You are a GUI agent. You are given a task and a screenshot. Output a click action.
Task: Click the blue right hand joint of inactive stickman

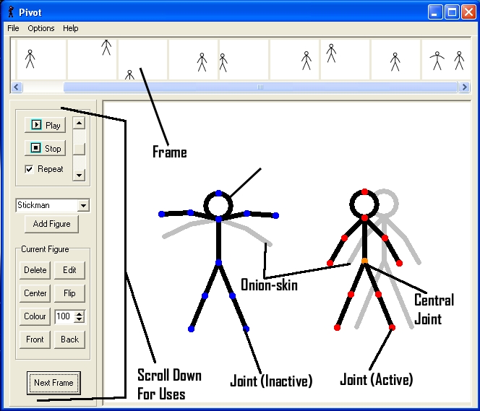pos(275,215)
